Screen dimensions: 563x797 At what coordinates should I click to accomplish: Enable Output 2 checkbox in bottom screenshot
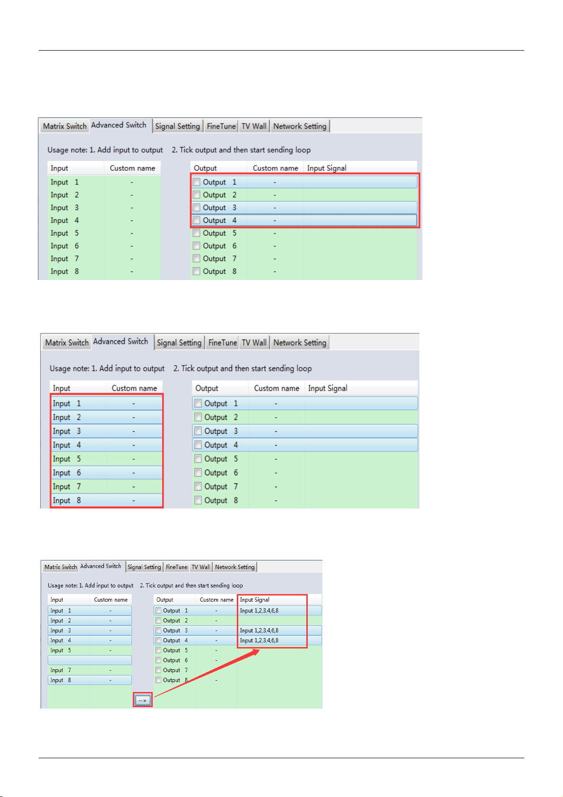[158, 621]
